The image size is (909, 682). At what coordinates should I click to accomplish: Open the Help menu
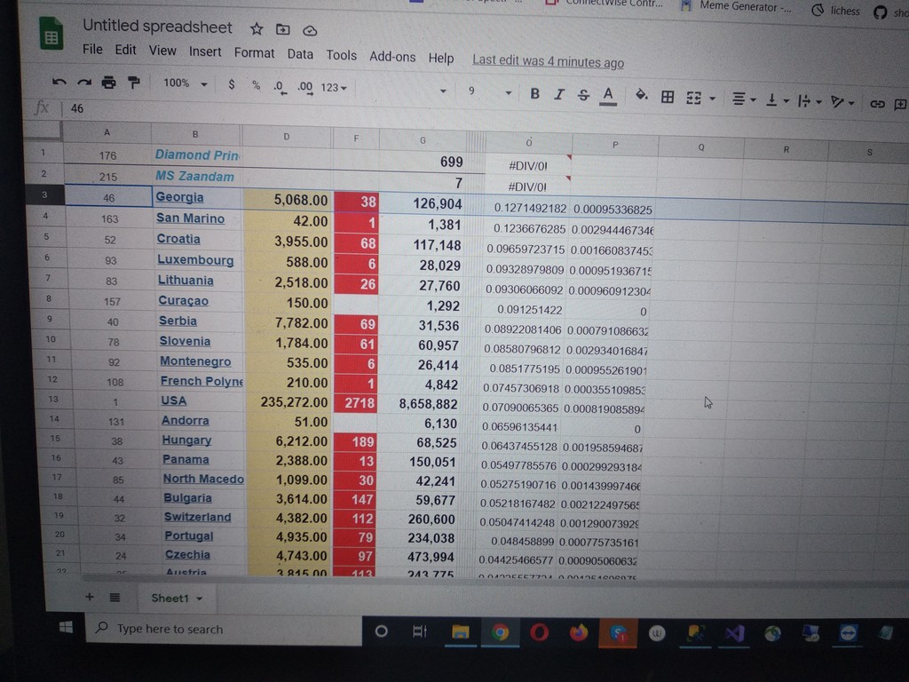[x=440, y=58]
